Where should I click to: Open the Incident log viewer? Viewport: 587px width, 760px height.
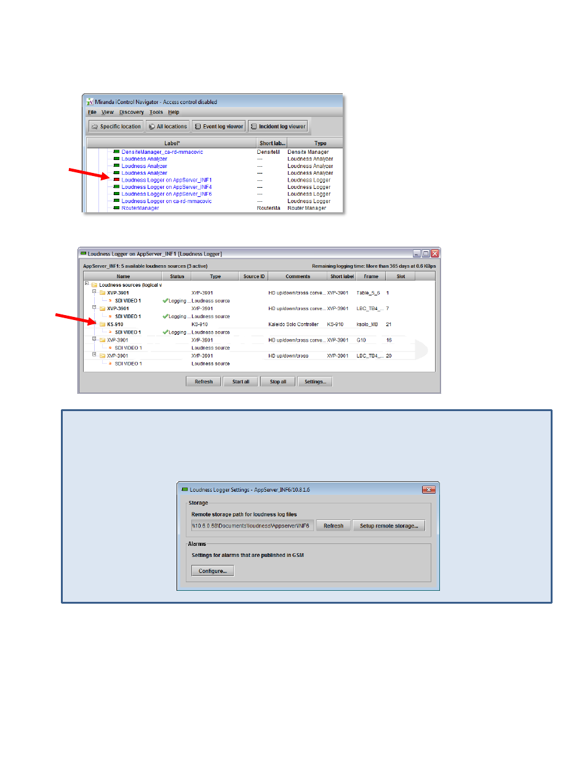pos(278,126)
